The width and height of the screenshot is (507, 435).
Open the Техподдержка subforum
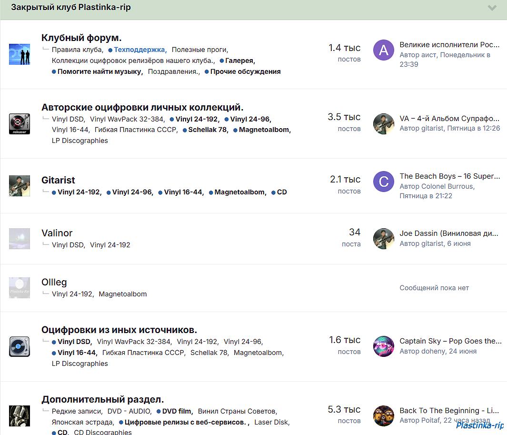[x=139, y=50]
